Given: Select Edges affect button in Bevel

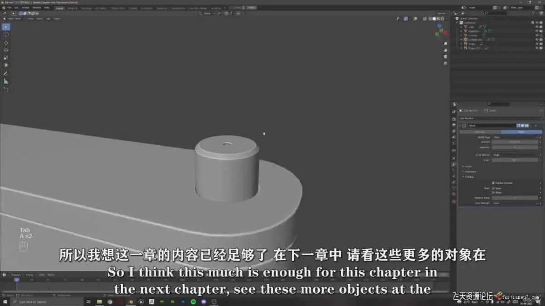Looking at the screenshot, I should coord(521,132).
